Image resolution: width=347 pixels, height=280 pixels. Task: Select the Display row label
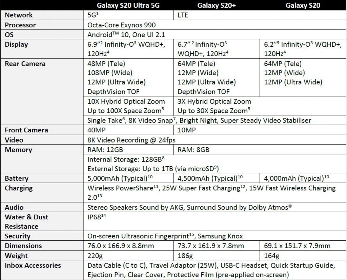click(16, 44)
